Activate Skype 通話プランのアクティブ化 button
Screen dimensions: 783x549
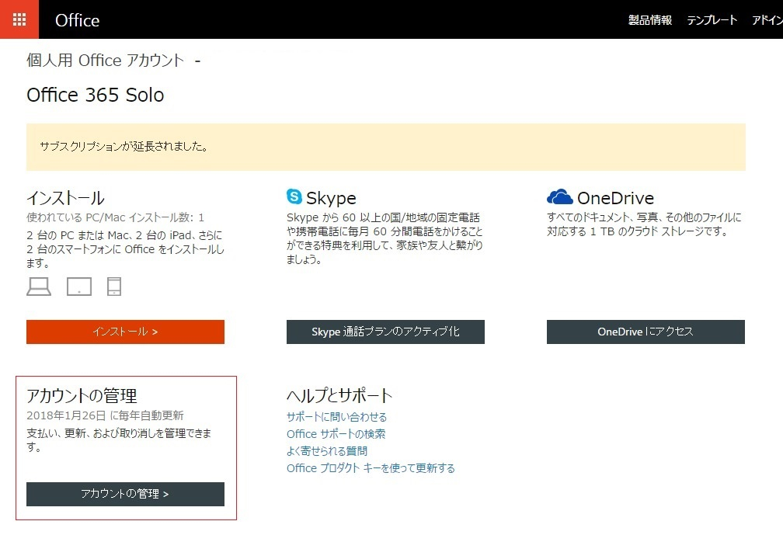(385, 332)
